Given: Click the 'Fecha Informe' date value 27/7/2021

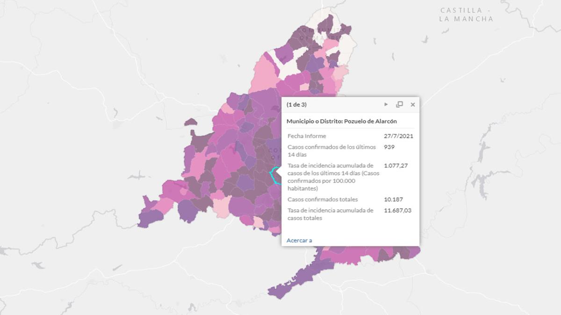Looking at the screenshot, I should [398, 136].
